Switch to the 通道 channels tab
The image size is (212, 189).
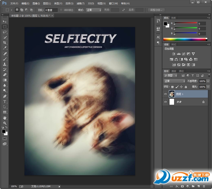174,71
